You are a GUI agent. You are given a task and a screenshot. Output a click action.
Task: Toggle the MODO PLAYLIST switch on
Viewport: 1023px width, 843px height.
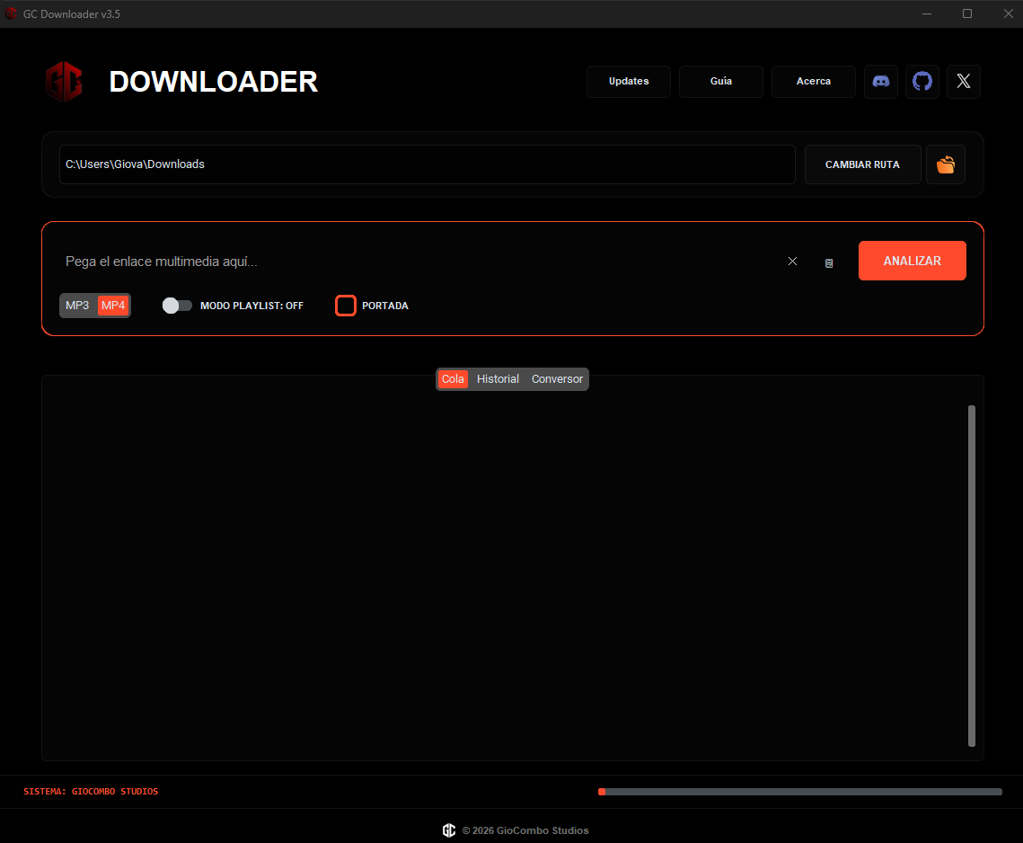pyautogui.click(x=177, y=306)
